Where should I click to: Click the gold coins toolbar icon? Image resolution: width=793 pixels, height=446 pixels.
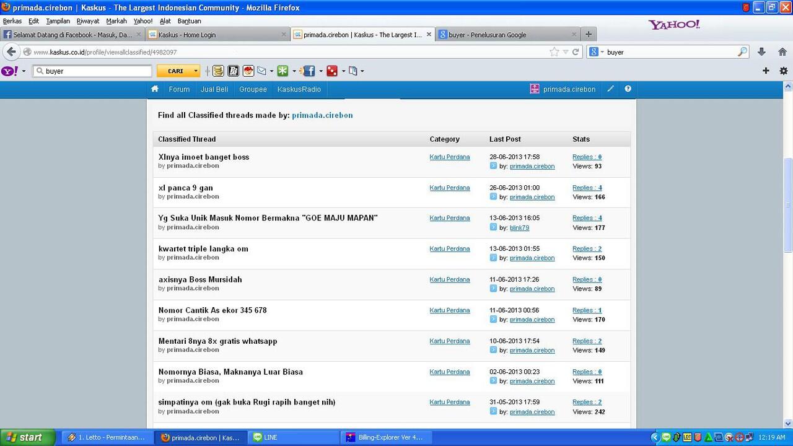[218, 71]
